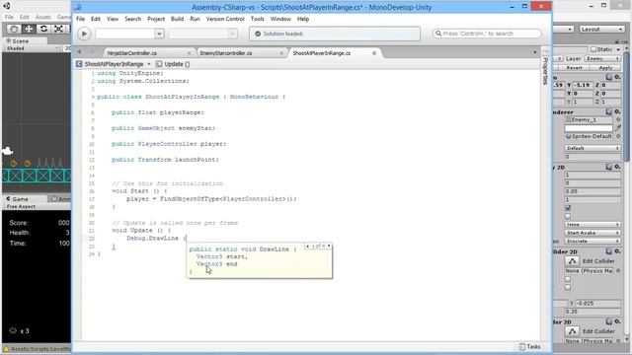
Task: Open the Build menu
Action: 177,19
